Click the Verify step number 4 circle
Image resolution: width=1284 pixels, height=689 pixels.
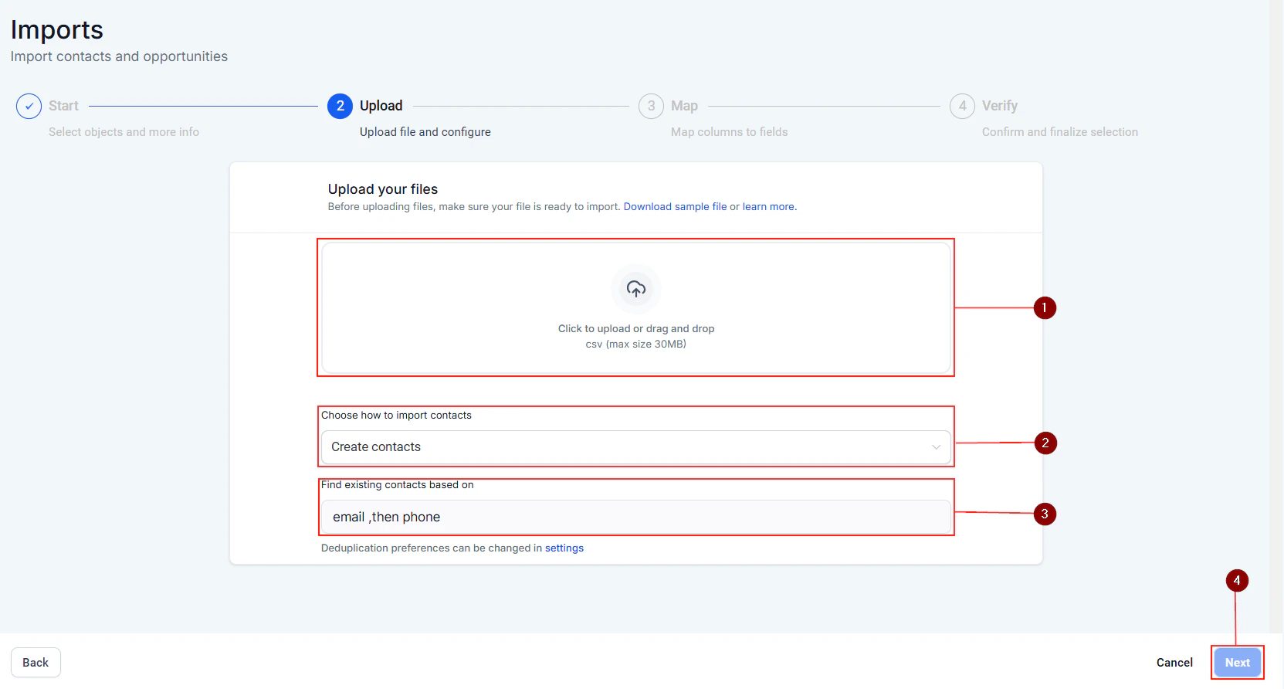(962, 106)
